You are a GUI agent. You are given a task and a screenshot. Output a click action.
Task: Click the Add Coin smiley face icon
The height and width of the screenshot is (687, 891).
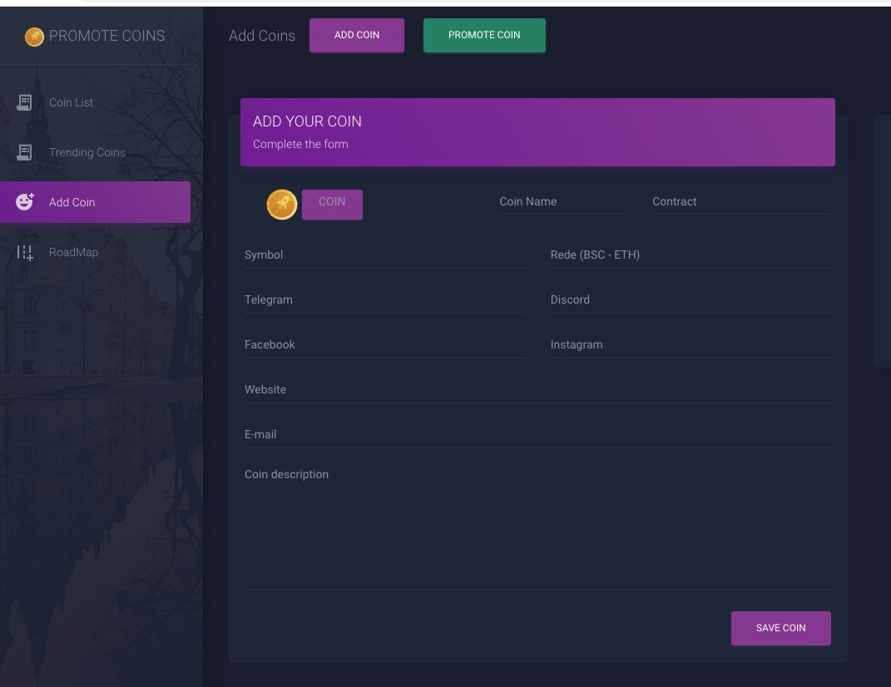coord(25,202)
